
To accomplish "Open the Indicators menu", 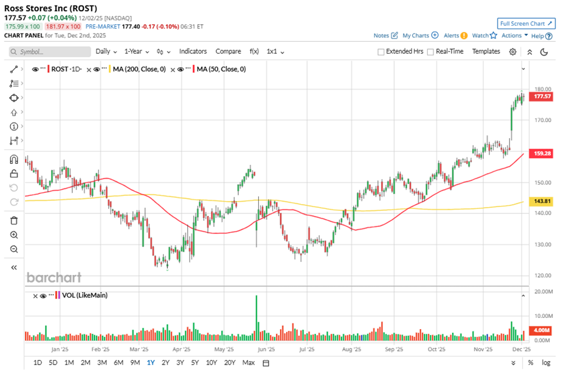I will (x=193, y=52).
